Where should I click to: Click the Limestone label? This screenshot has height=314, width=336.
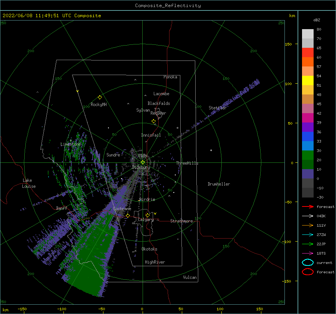[71, 144]
